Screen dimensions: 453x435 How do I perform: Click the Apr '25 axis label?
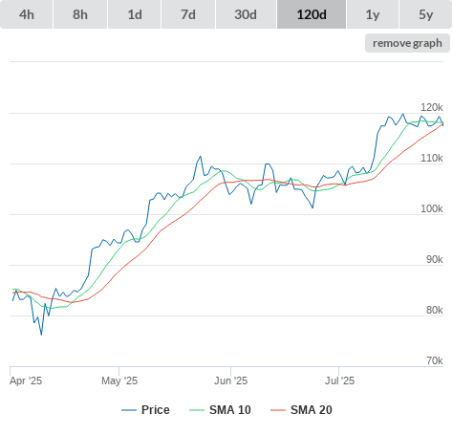point(26,381)
